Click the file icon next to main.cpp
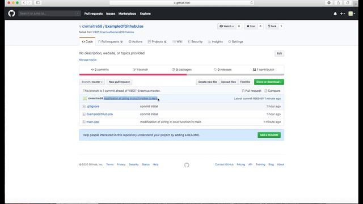The width and height of the screenshot is (363, 204). tap(84, 122)
